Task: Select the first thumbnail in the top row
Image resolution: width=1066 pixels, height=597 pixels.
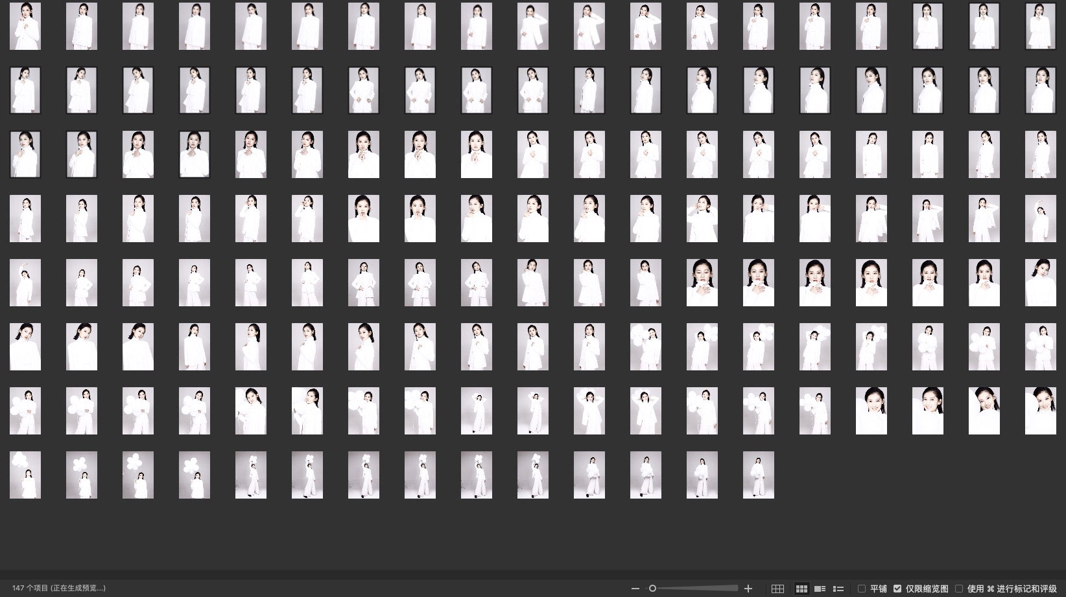Action: 25,26
